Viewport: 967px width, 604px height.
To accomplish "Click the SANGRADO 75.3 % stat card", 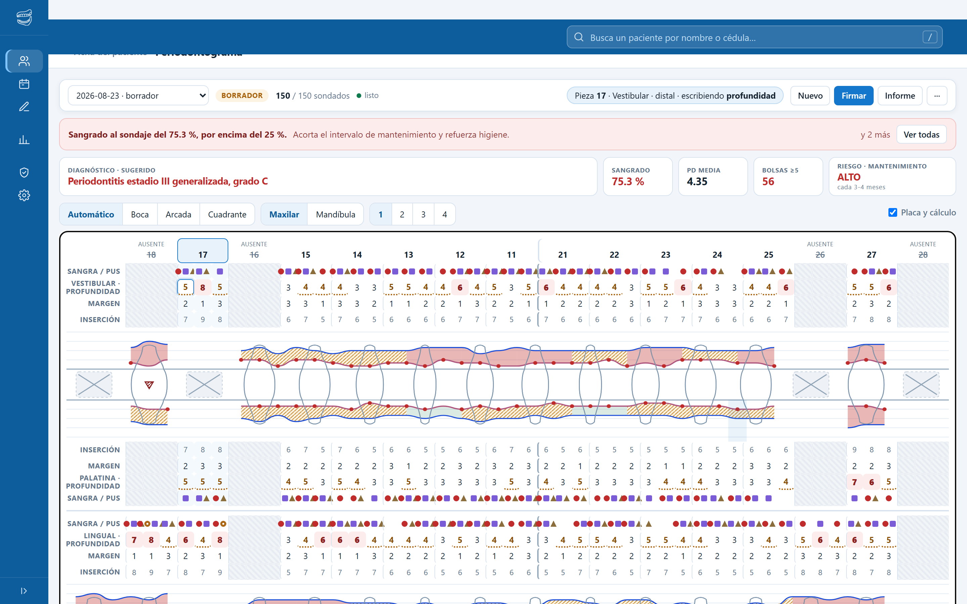I will point(638,177).
